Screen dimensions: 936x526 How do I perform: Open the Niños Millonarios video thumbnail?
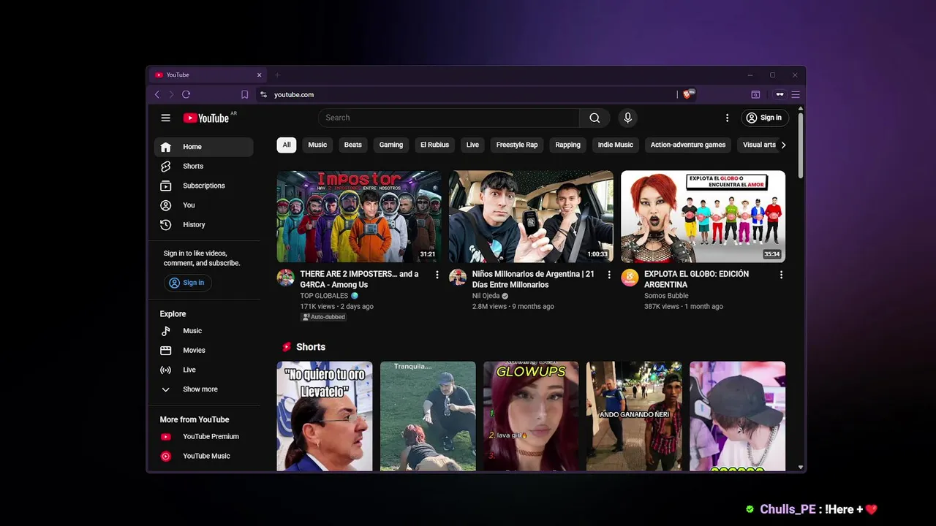(x=531, y=216)
